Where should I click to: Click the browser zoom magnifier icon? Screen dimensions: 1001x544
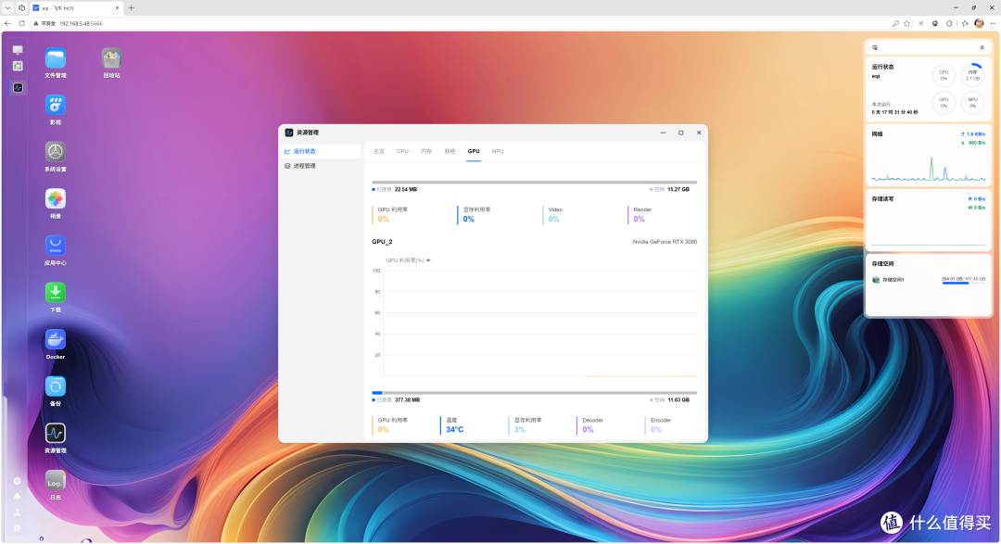tap(895, 23)
